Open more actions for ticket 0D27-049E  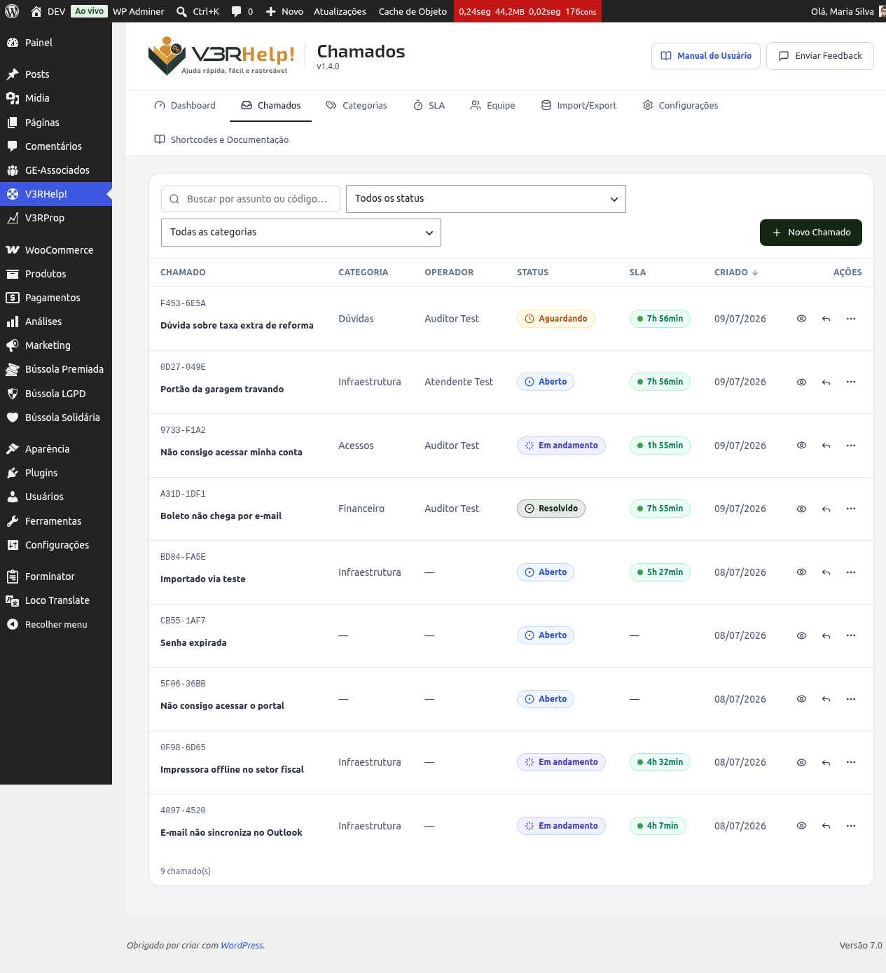851,382
